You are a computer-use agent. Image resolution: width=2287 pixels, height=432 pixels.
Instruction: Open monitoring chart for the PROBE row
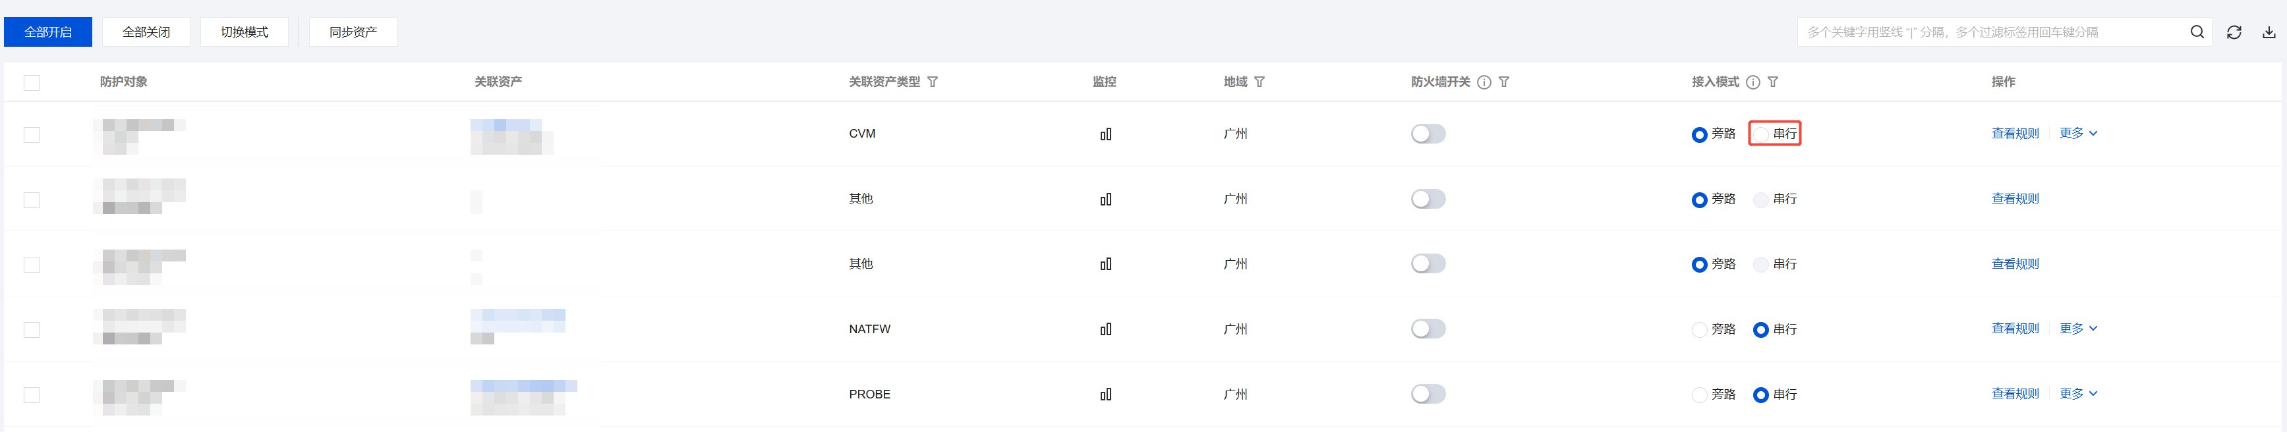point(1105,394)
